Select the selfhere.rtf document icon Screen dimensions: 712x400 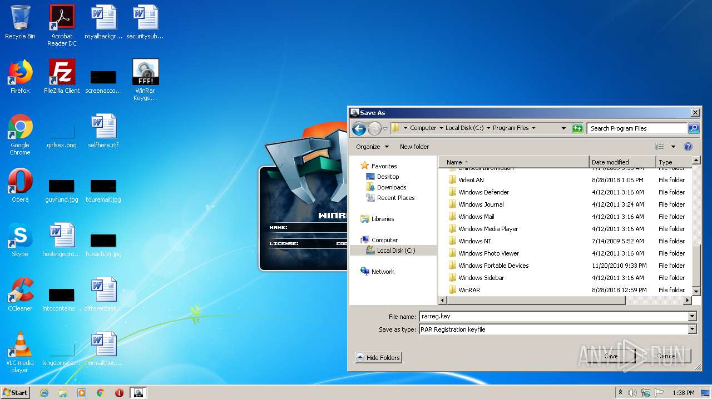103,131
